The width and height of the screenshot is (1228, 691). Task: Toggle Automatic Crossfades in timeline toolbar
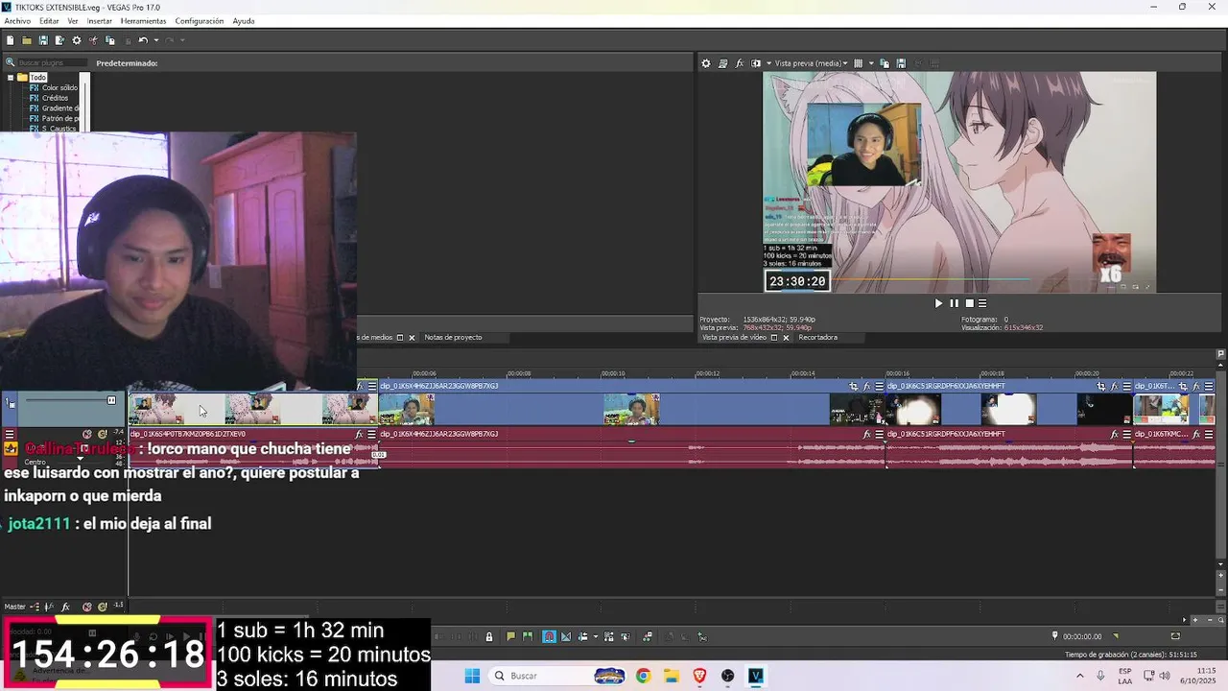tap(566, 636)
